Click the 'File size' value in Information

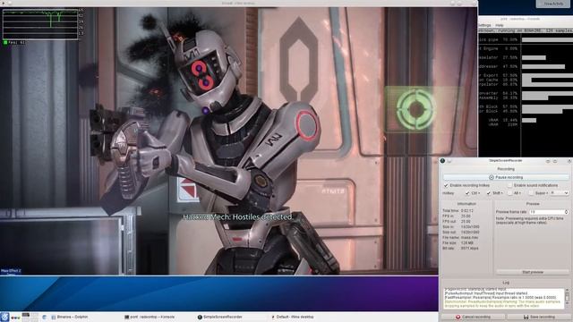pos(467,242)
